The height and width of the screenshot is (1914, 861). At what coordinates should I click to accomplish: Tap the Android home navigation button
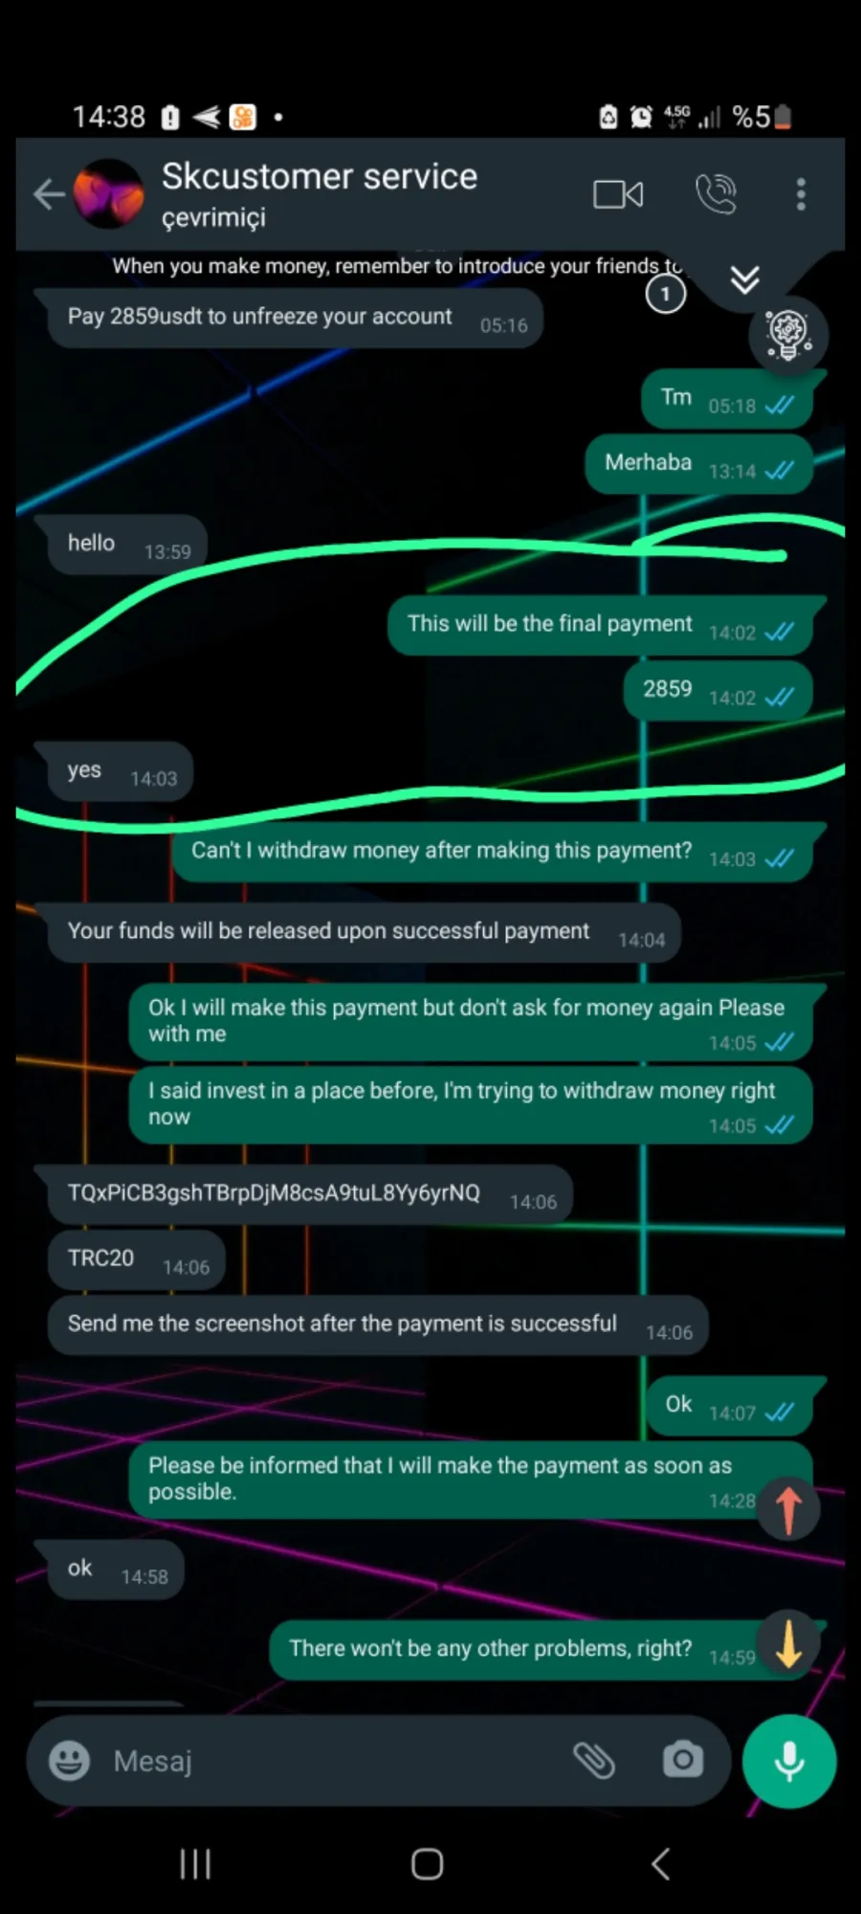[x=427, y=1863]
